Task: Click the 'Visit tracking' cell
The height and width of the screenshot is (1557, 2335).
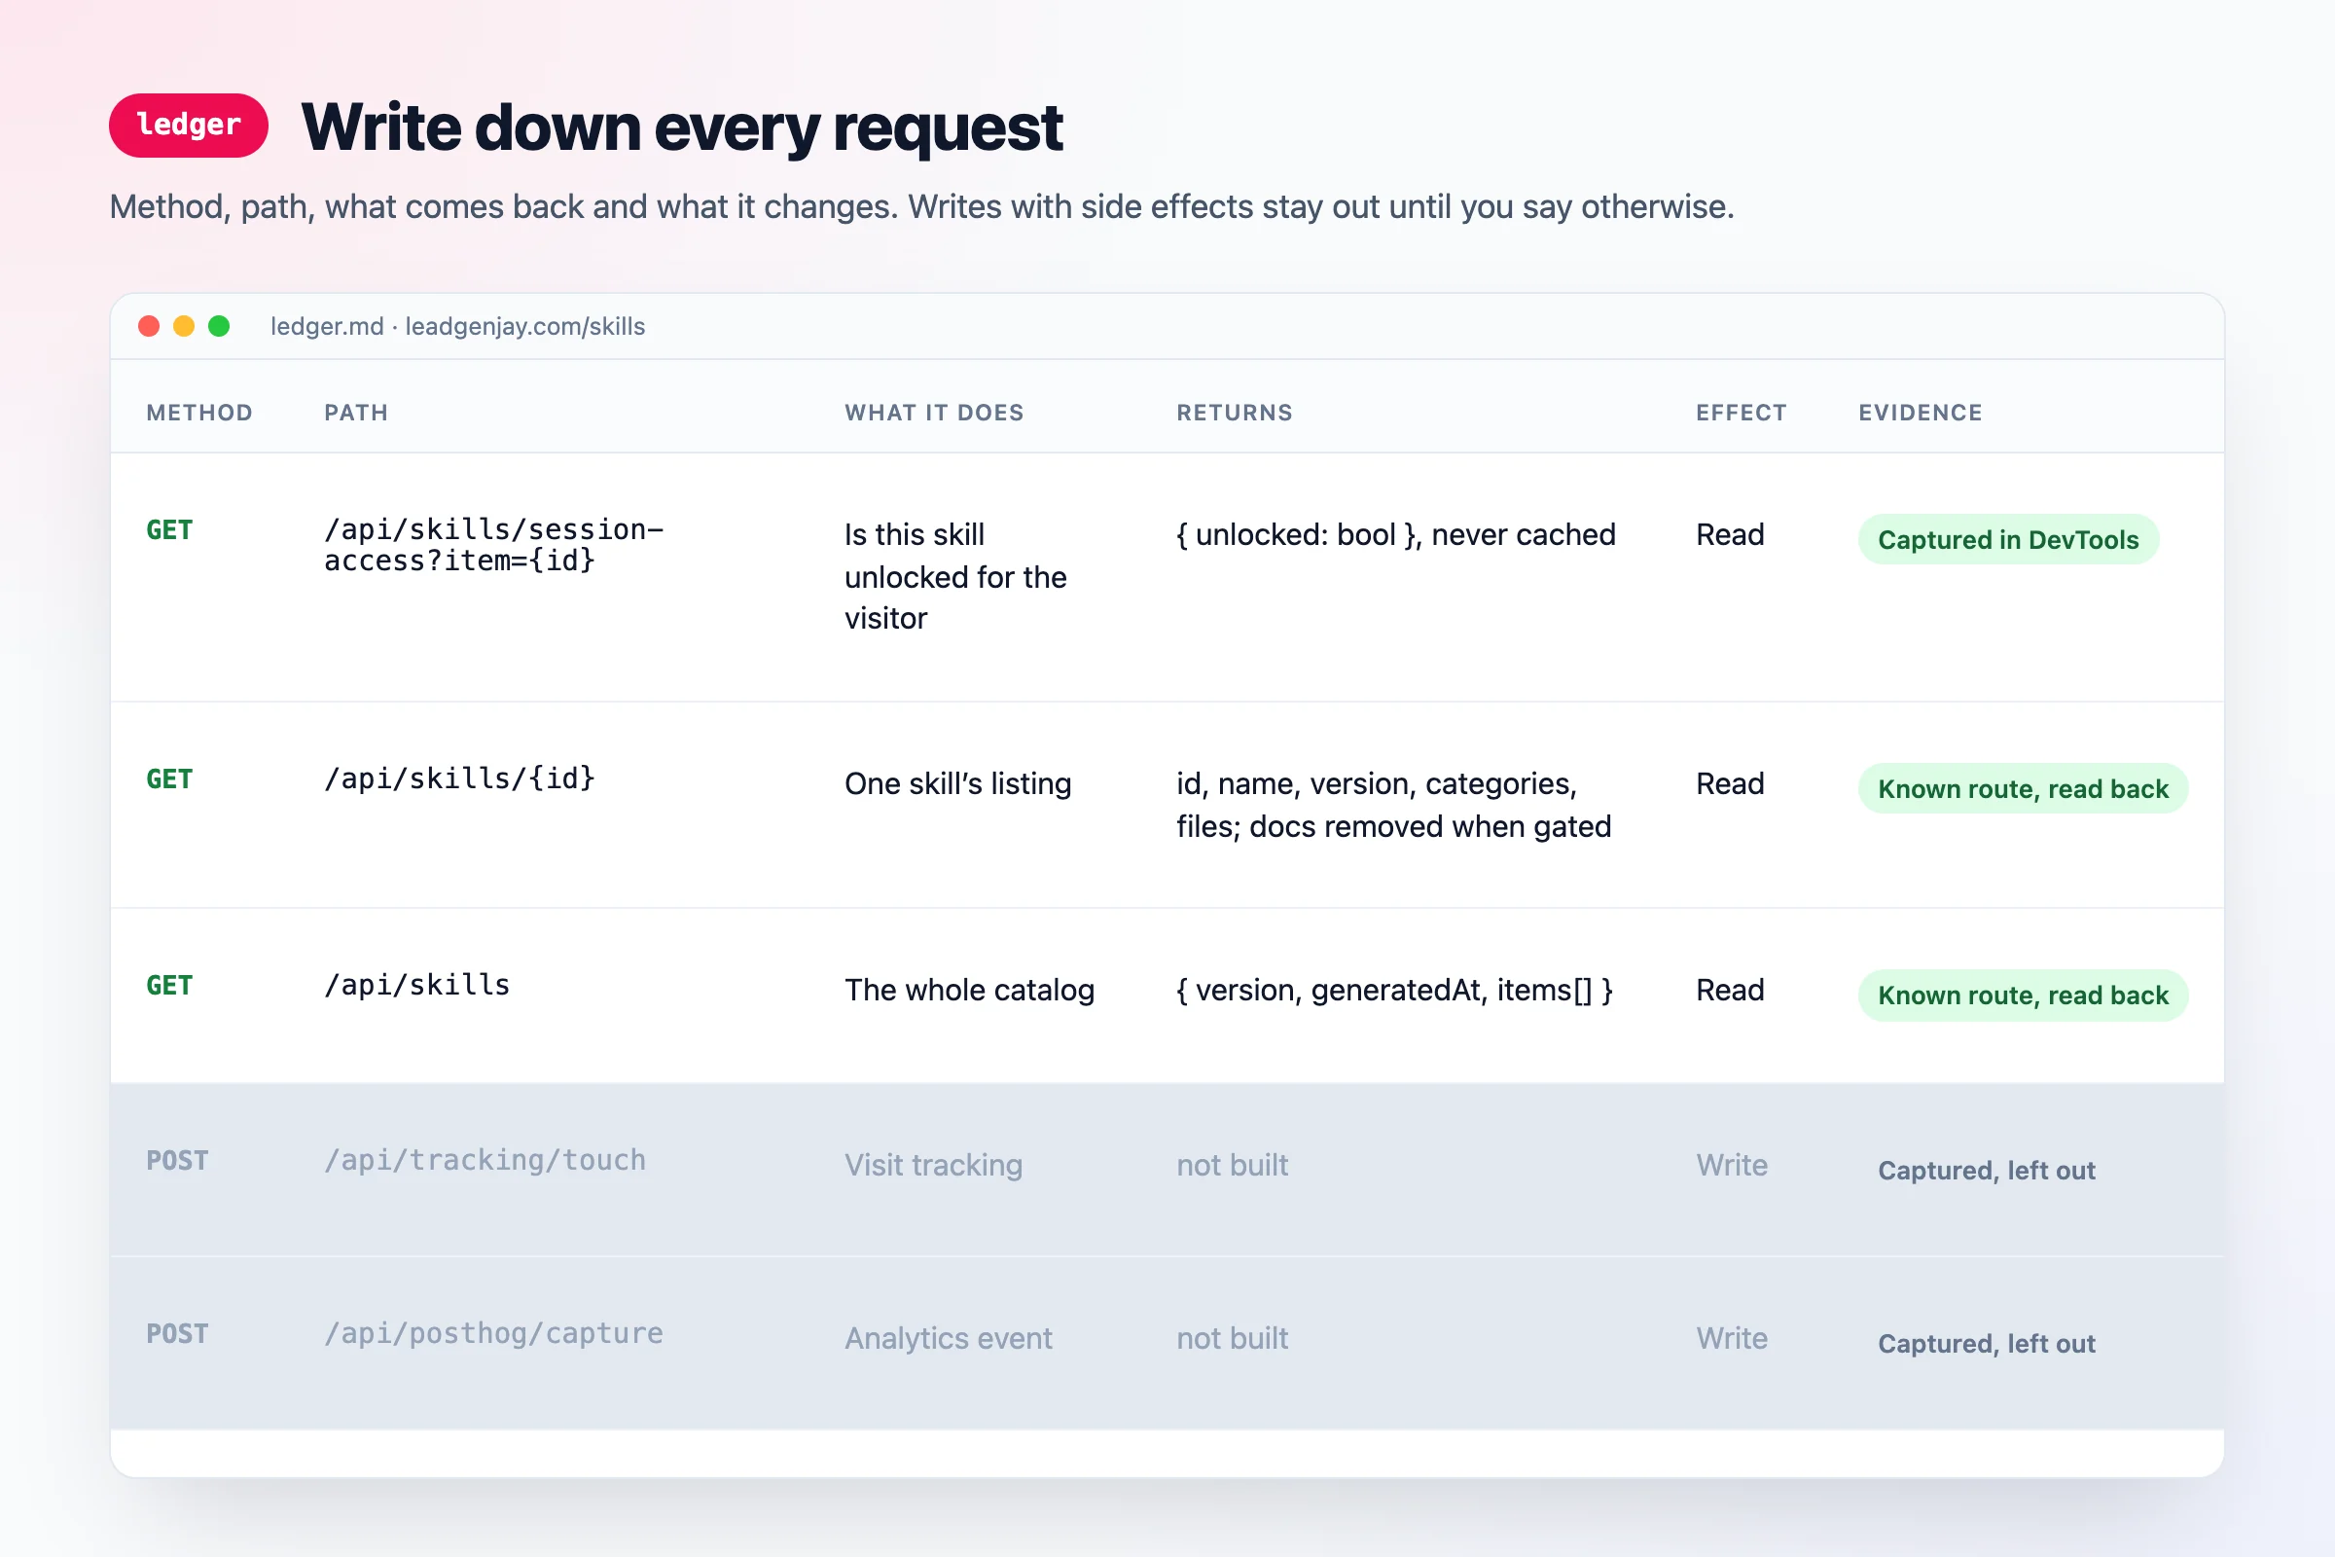Action: click(x=933, y=1166)
